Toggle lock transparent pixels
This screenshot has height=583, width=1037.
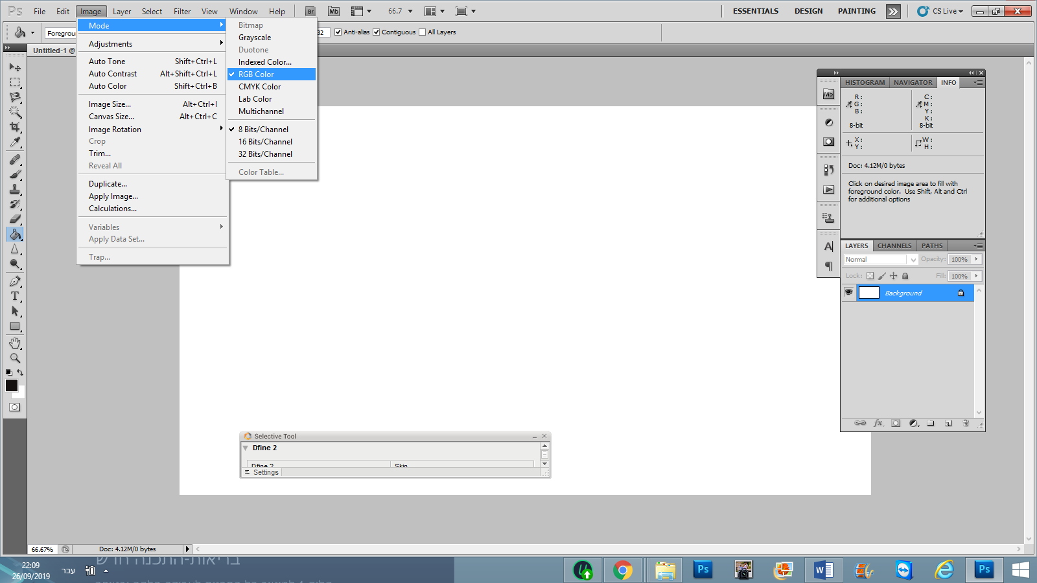[x=870, y=276]
